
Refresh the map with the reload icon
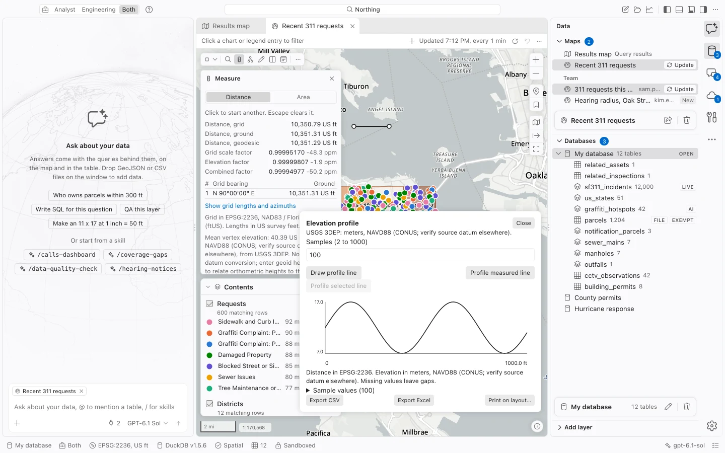[x=515, y=41]
